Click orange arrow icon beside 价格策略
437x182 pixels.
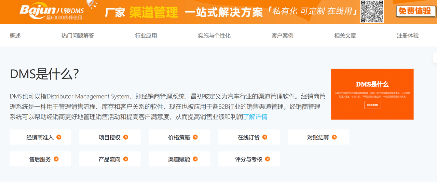click(195, 137)
